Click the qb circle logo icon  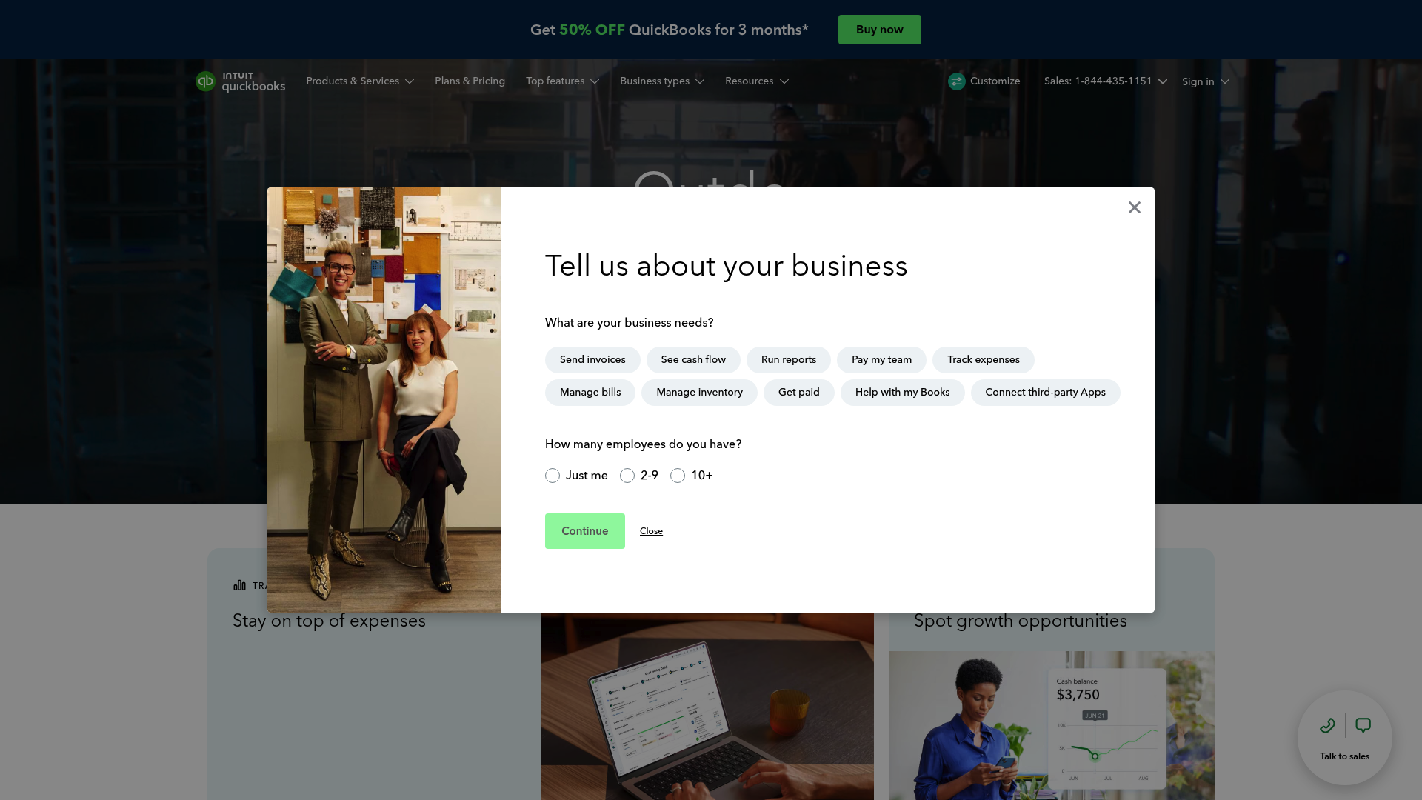pyautogui.click(x=206, y=81)
